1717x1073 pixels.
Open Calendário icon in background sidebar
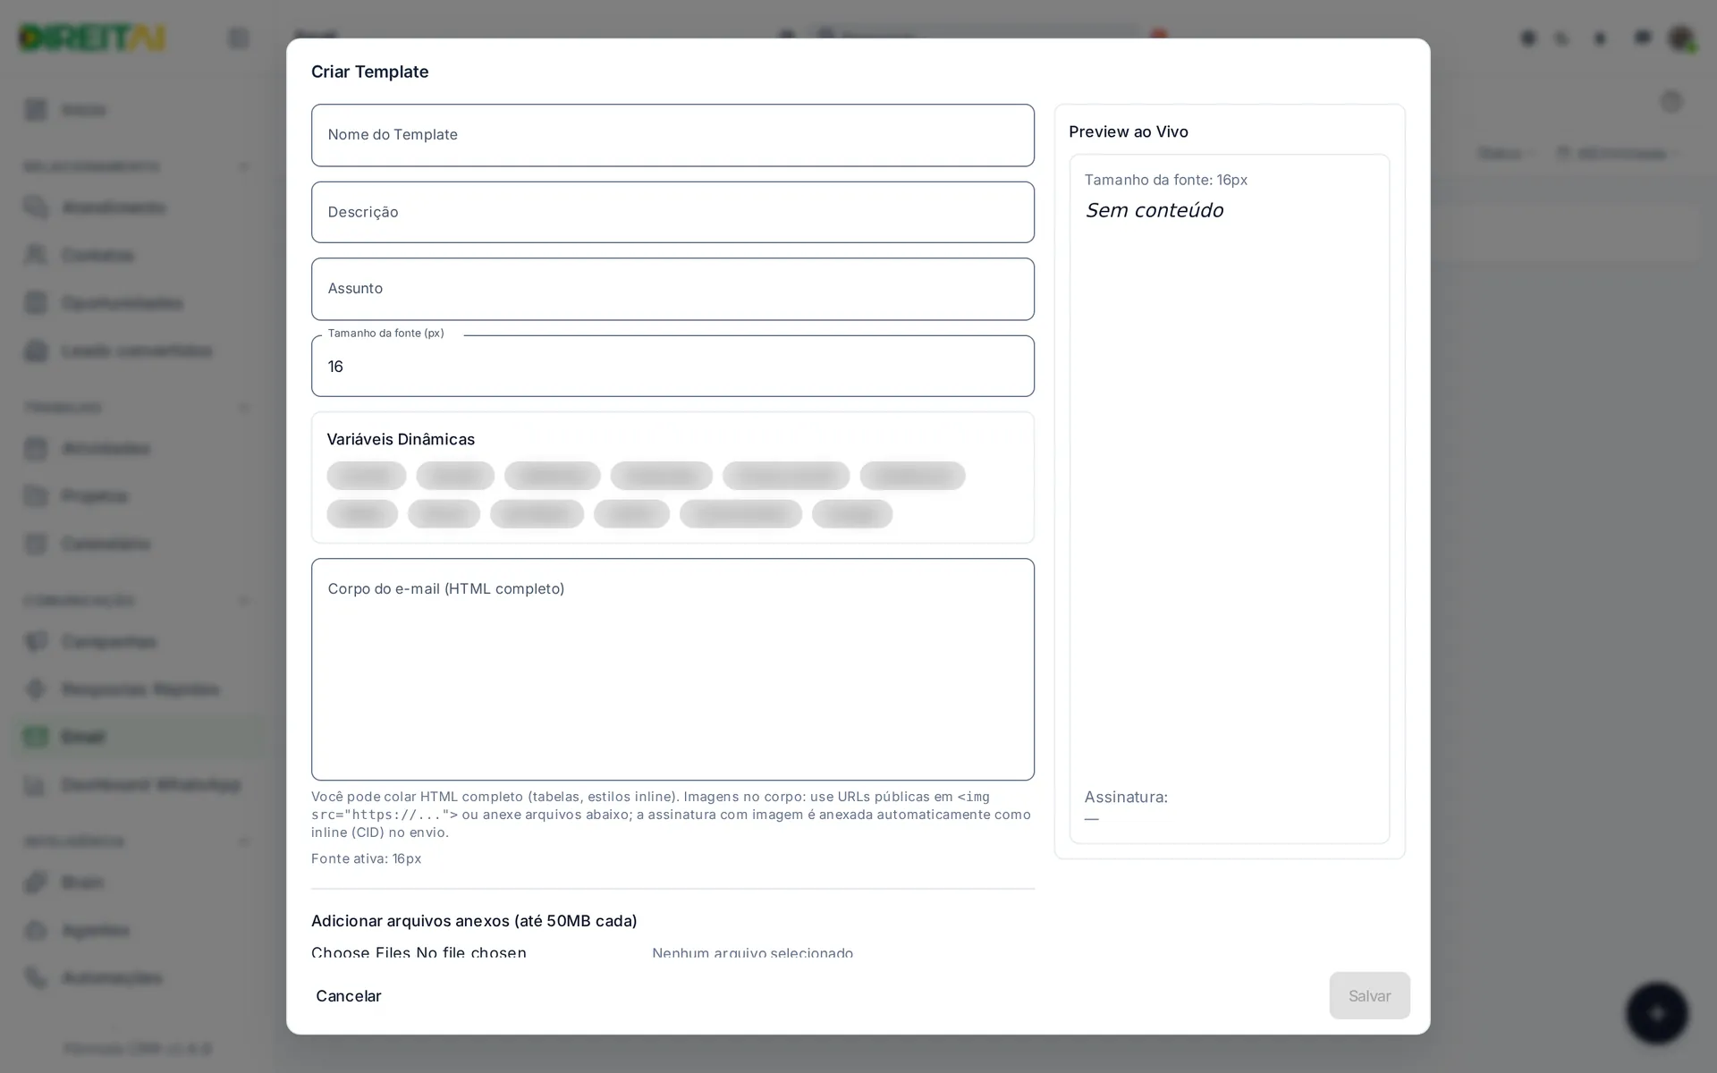(x=36, y=544)
